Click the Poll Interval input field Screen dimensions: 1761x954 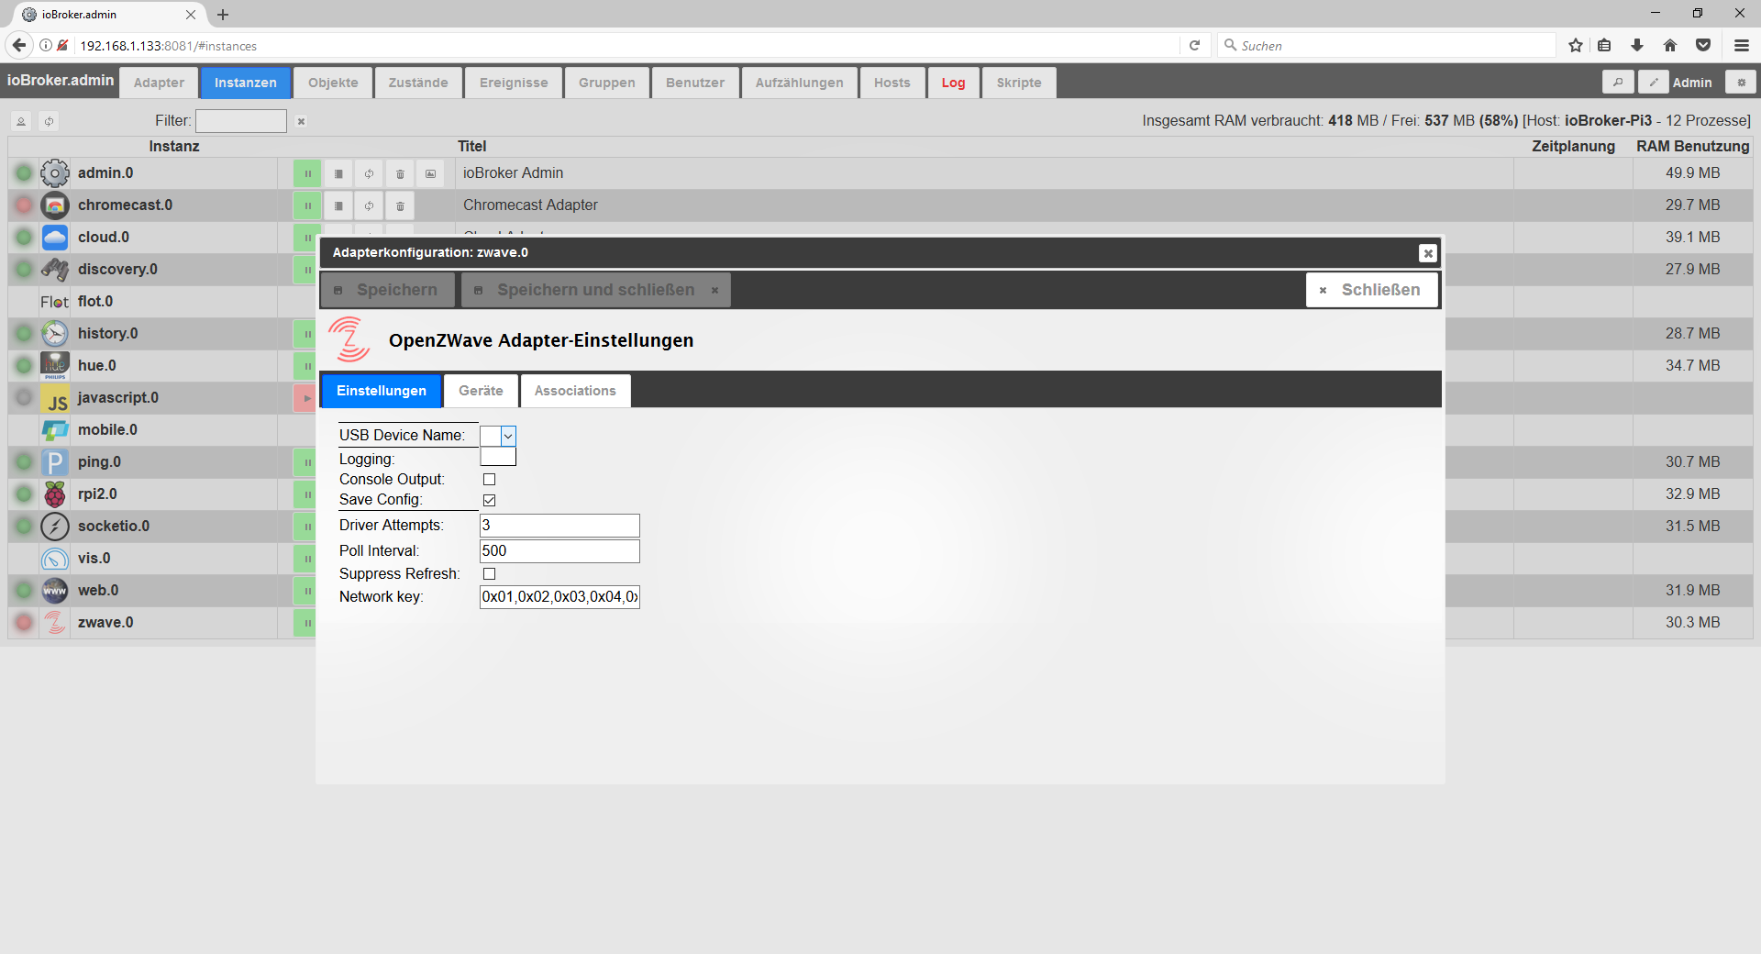(559, 551)
